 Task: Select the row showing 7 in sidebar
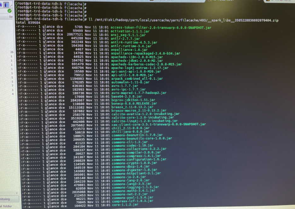point(12,86)
